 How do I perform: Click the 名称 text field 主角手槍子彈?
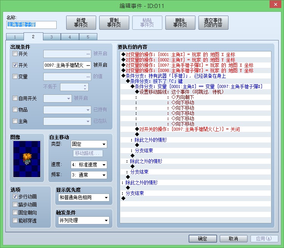point(32,25)
